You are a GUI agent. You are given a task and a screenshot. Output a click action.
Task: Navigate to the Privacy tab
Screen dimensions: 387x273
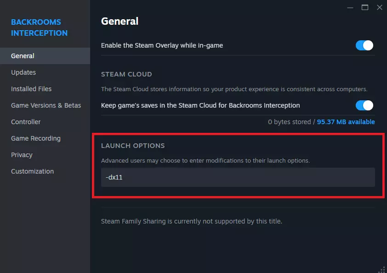tap(22, 155)
